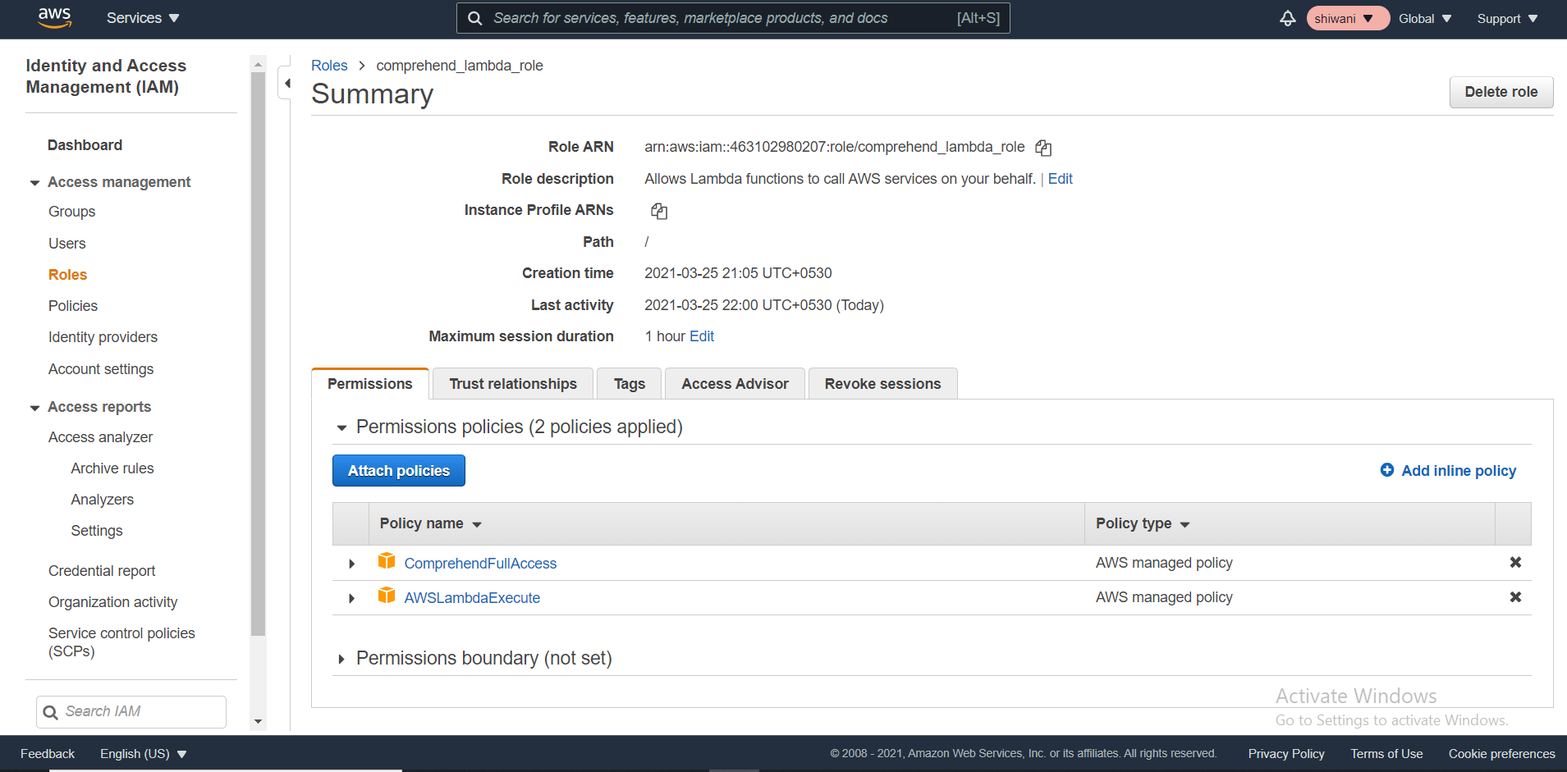Click the orange ComprehendFullAccess policy box icon
Viewport: 1567px width, 772px height.
(387, 561)
